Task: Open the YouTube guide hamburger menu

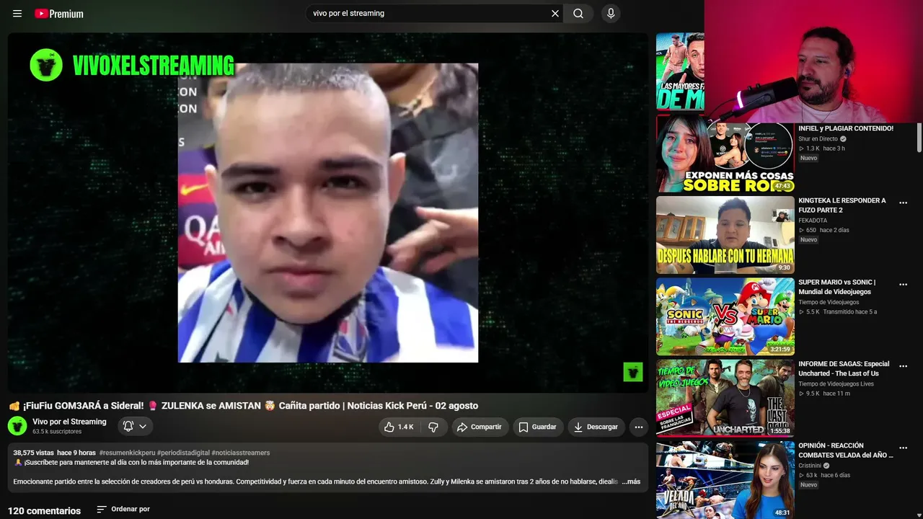Action: (17, 14)
